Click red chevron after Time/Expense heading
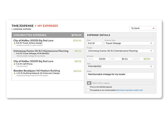This screenshot has width=168, height=118. click(x=36, y=26)
